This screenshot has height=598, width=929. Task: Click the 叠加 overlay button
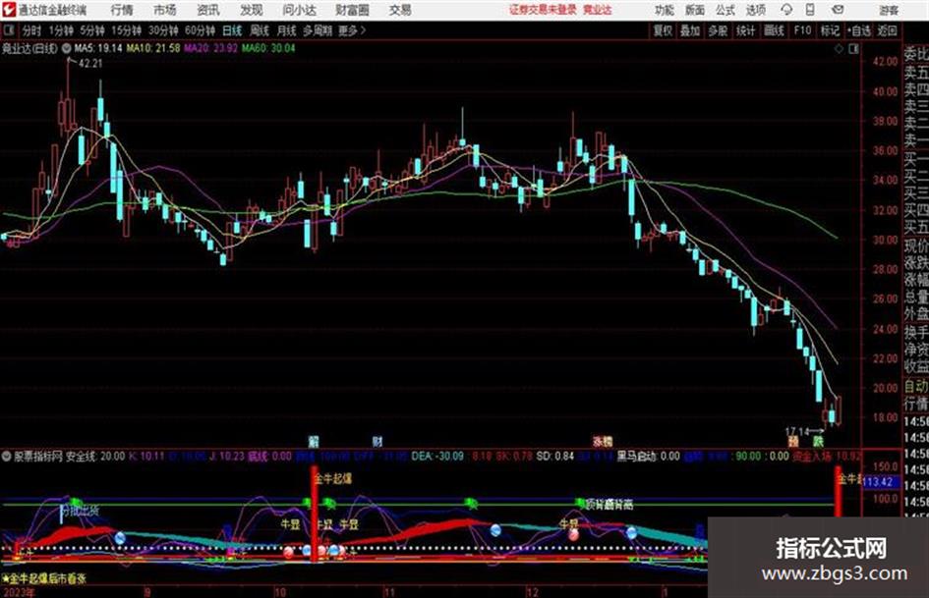point(690,30)
